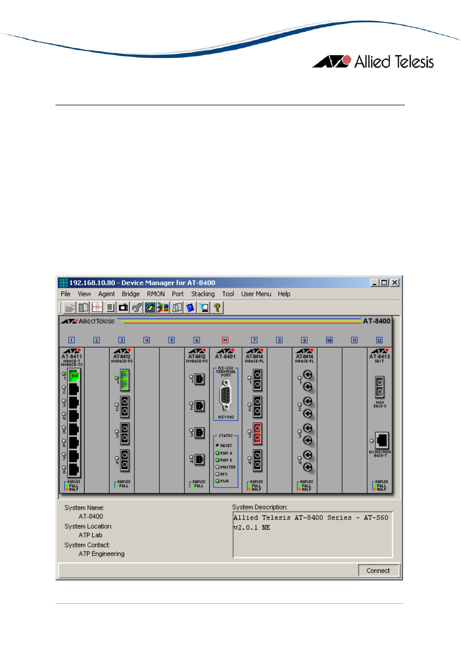
Task: Click the camera snapshot toolbar icon
Action: (x=123, y=308)
